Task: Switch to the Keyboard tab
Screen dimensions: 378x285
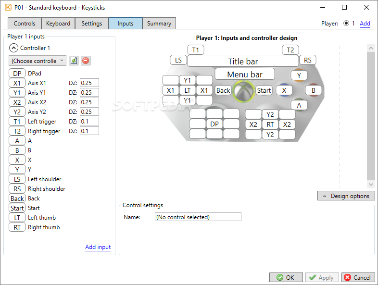Action: [58, 24]
